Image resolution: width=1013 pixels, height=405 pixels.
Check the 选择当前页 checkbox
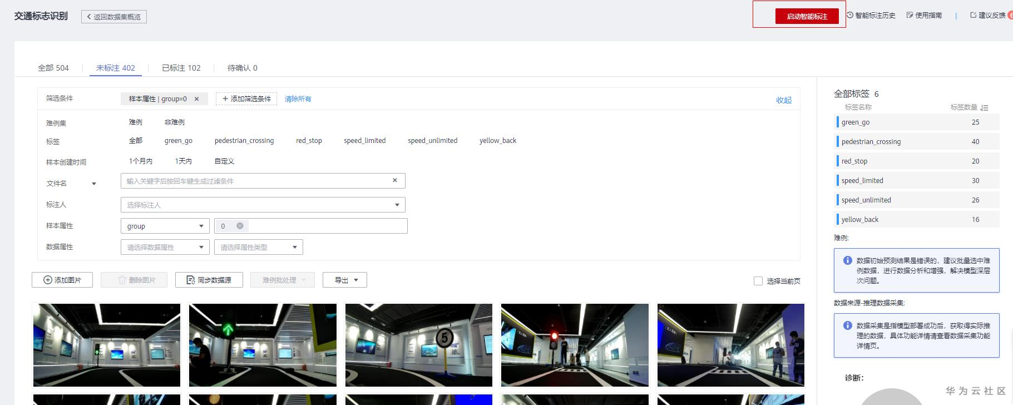point(758,281)
